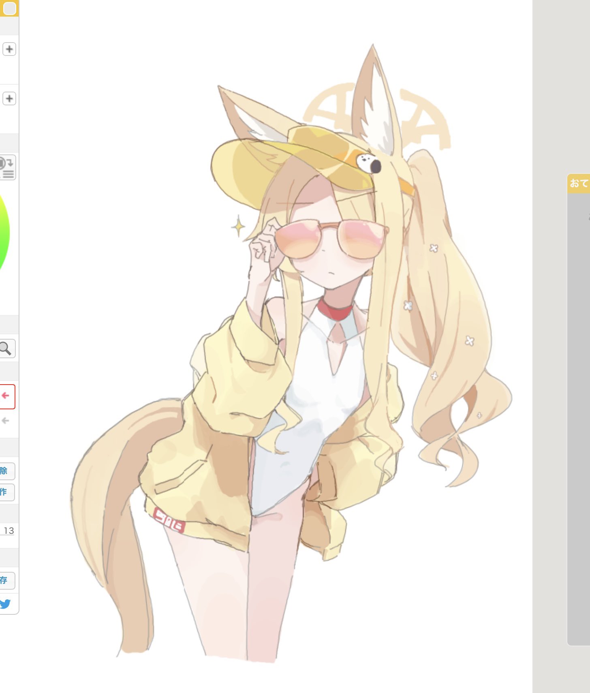Click the button ending with 作
Image resolution: width=590 pixels, height=693 pixels.
coord(7,492)
